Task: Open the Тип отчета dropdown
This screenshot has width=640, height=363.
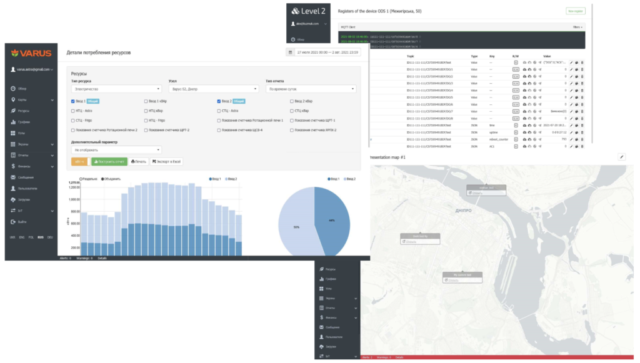Action: (x=311, y=89)
